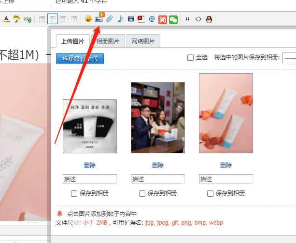Tick 保存到相册 under the first image

[x=74, y=193]
